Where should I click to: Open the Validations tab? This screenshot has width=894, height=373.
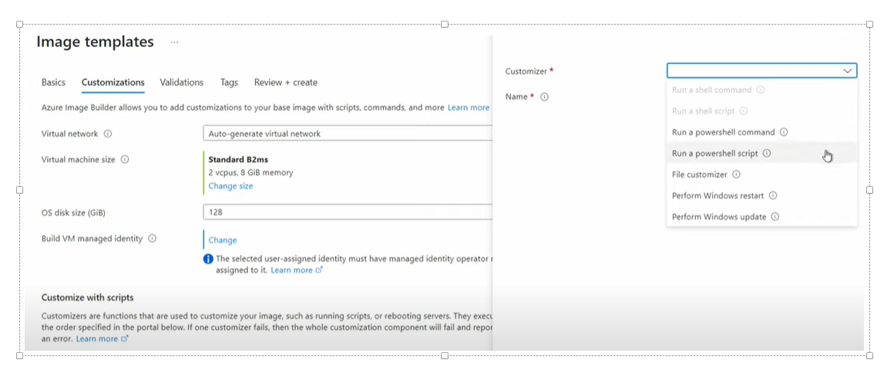pos(182,82)
